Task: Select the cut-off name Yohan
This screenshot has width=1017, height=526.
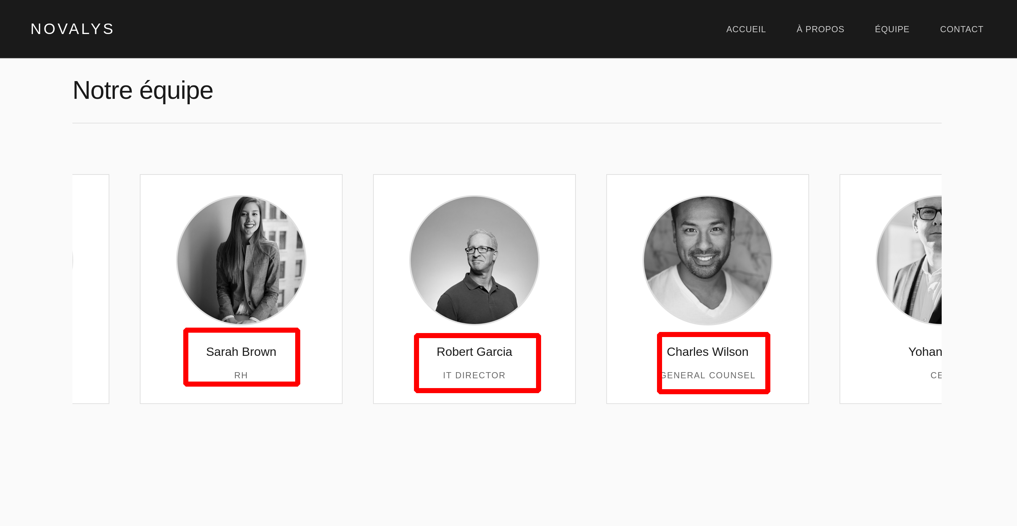Action: (x=925, y=352)
